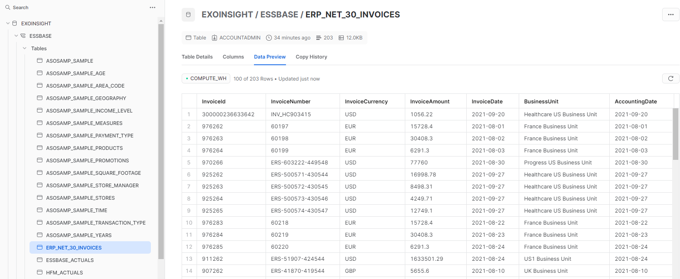Collapse the ESSBASE schema node

coord(16,36)
